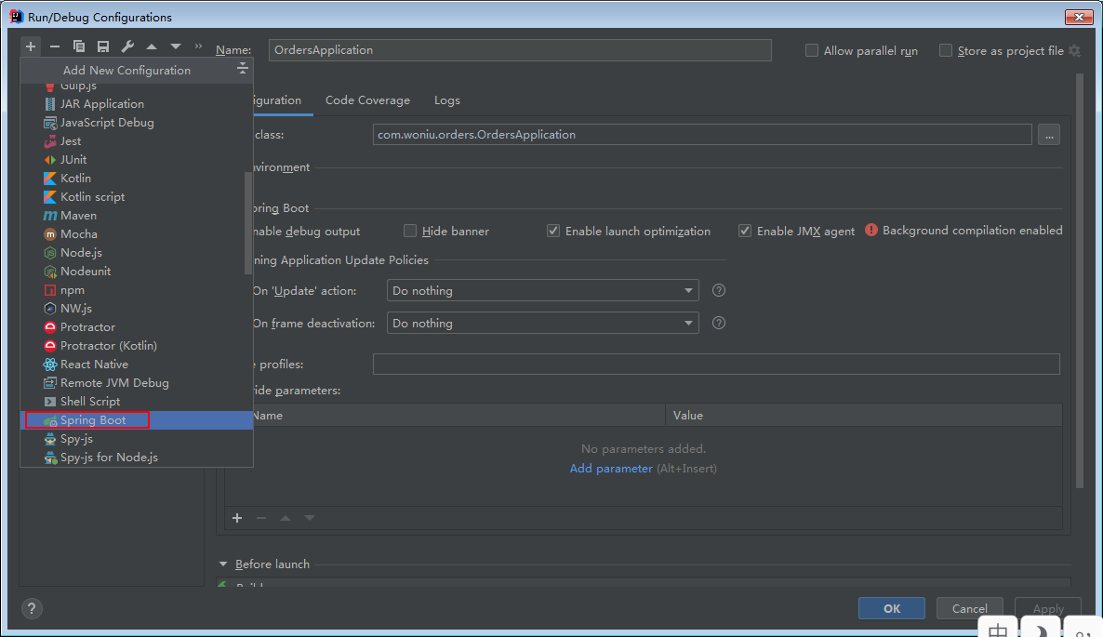The width and height of the screenshot is (1103, 637).
Task: Open templates via the wrench icon
Action: (x=127, y=46)
